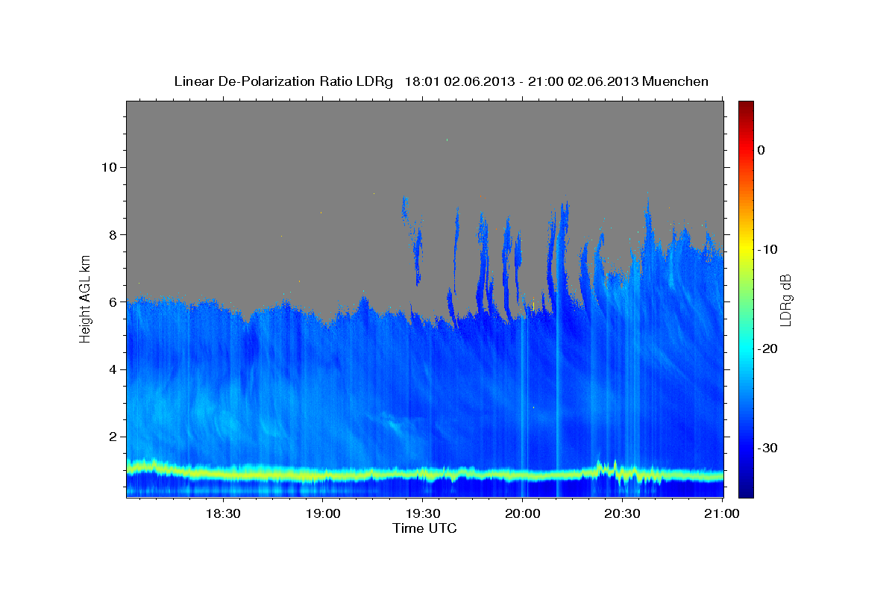Click the location label "Muenchen"
Image resolution: width=895 pixels, height=597 pixels.
(676, 81)
